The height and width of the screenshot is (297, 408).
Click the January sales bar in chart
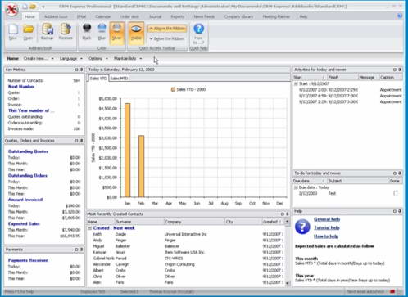pos(127,150)
